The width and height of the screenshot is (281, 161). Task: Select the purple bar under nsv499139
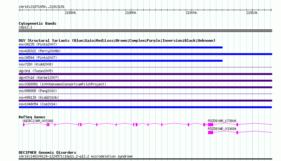coord(145,101)
